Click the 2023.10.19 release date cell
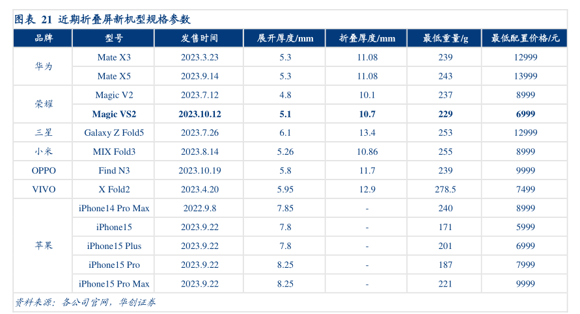 click(199, 170)
